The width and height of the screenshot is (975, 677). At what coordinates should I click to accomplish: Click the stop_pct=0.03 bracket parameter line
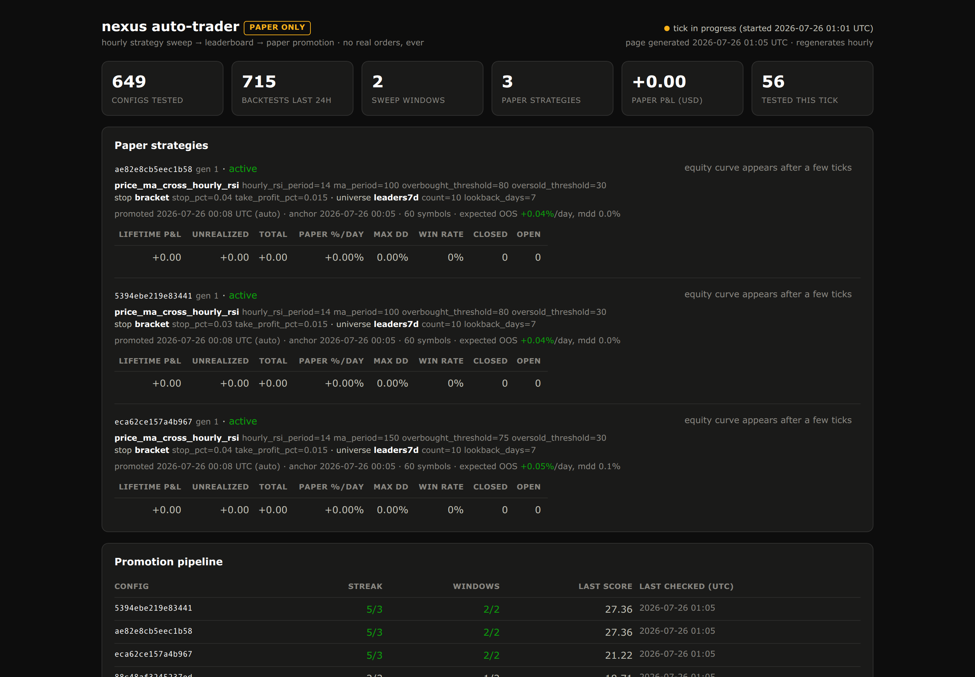(325, 324)
